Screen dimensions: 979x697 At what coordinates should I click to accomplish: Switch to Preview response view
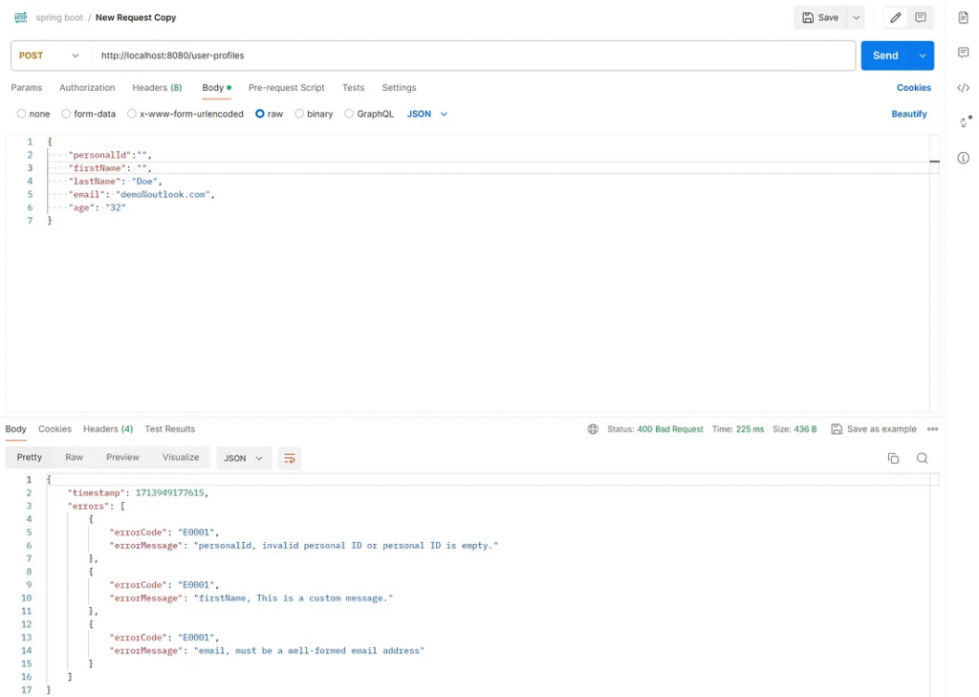tap(122, 457)
